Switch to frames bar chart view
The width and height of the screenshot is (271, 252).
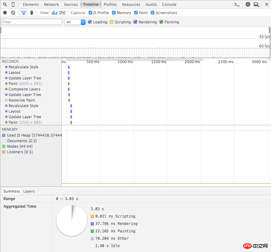(54, 13)
